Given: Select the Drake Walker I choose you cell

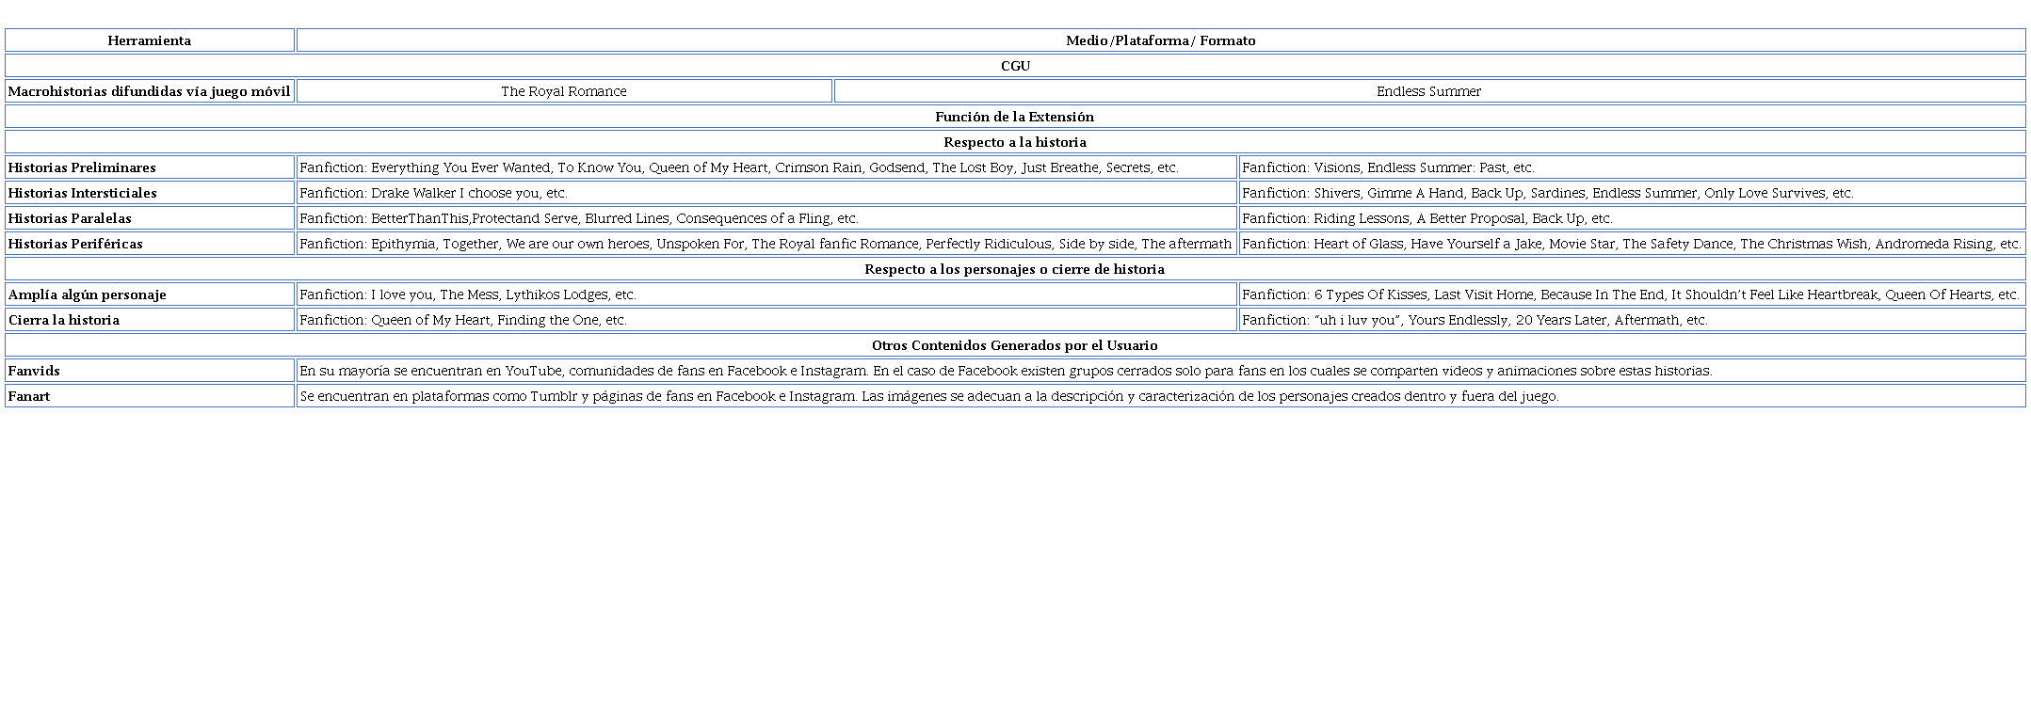Looking at the screenshot, I should 433,193.
